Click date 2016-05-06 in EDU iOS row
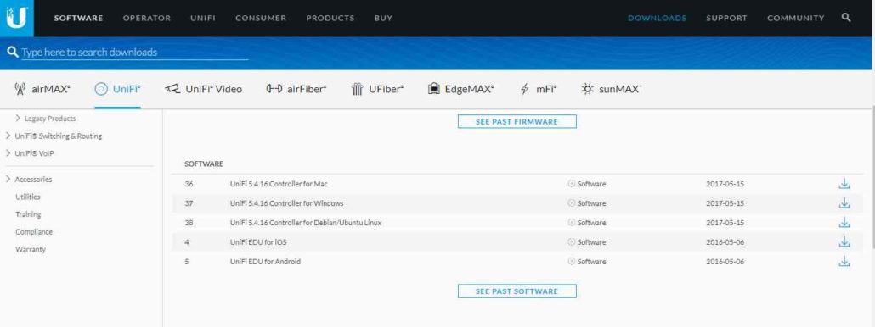Image resolution: width=875 pixels, height=327 pixels. [725, 242]
